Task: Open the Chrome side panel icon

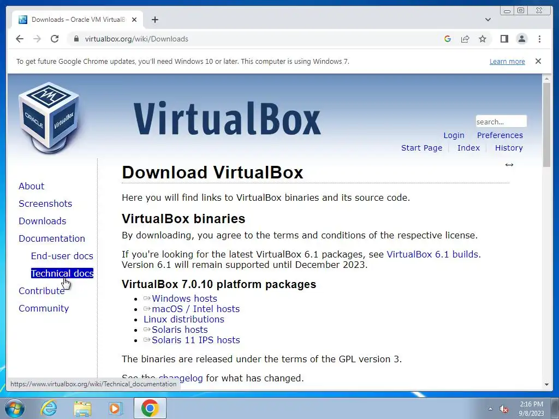Action: [504, 39]
